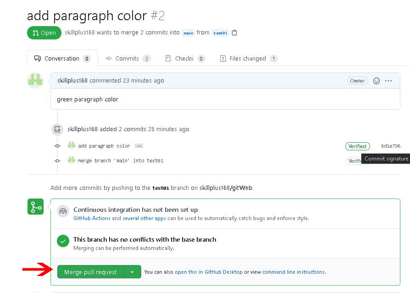
Task: Click the test01 head branch label
Action: click(220, 33)
